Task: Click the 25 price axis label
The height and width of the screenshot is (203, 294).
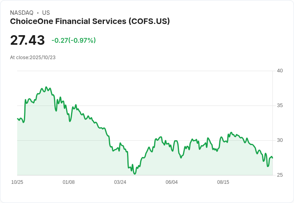Action: pos(280,175)
